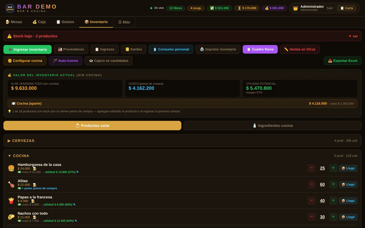The width and height of the screenshot is (365, 228).
Task: Click poner precio de compra for Alitas
Action: (x=39, y=188)
